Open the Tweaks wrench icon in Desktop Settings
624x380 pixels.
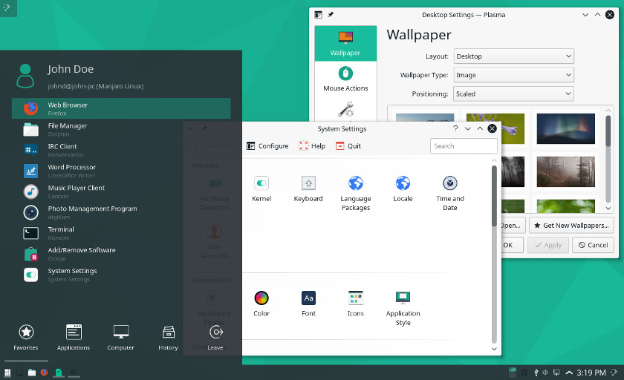click(x=345, y=109)
